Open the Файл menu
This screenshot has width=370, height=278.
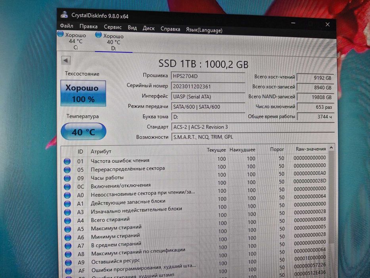pos(66,25)
